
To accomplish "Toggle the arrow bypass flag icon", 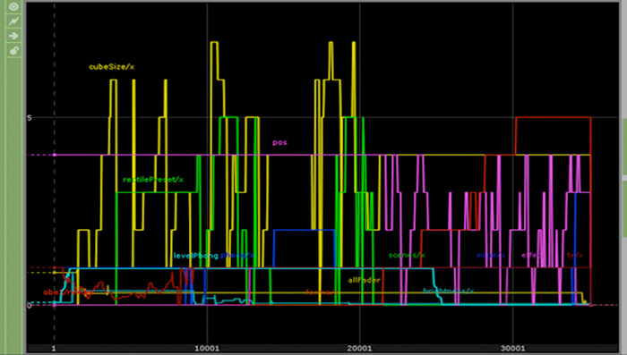I will 13,36.
